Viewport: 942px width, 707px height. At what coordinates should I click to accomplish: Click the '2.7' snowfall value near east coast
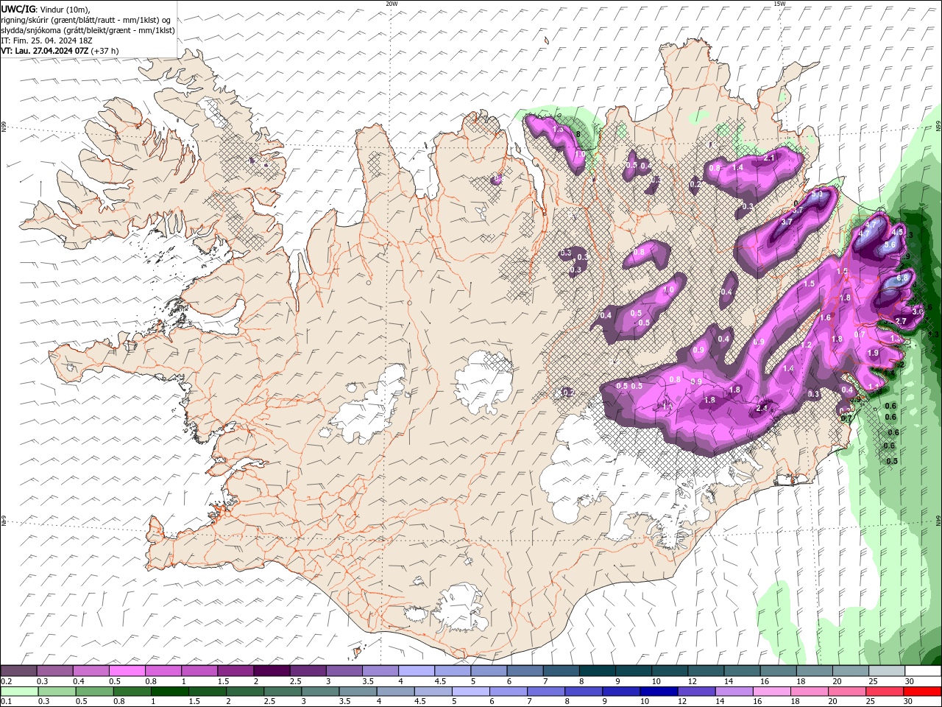900,321
